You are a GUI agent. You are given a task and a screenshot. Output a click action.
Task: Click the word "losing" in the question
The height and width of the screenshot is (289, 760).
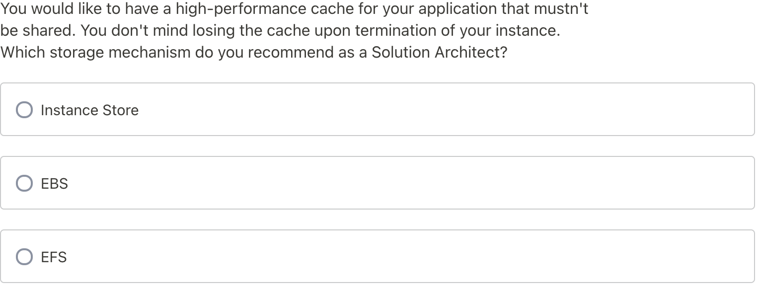pos(214,31)
